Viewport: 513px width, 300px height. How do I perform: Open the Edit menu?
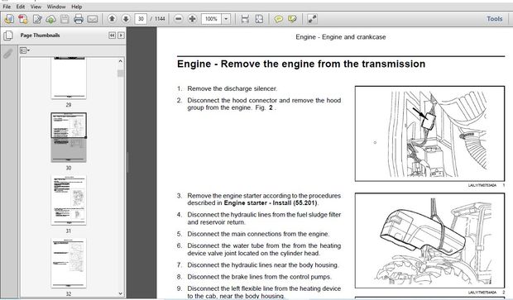click(21, 7)
